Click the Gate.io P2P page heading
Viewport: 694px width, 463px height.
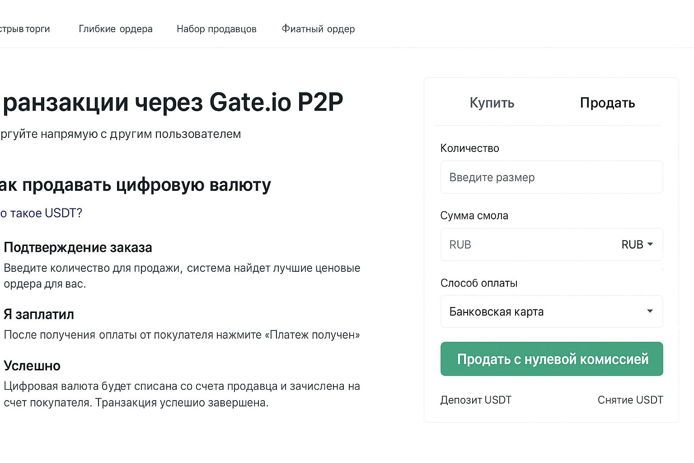pyautogui.click(x=172, y=102)
